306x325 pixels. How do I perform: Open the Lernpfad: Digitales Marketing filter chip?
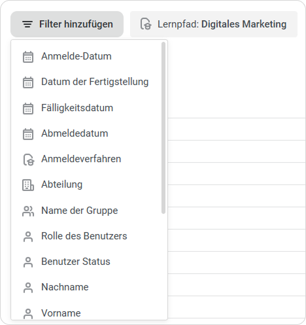214,24
